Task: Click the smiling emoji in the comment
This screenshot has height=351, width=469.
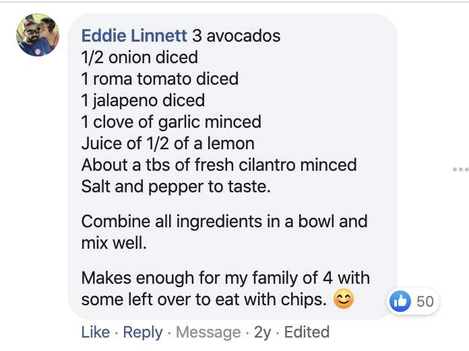Action: (x=344, y=299)
